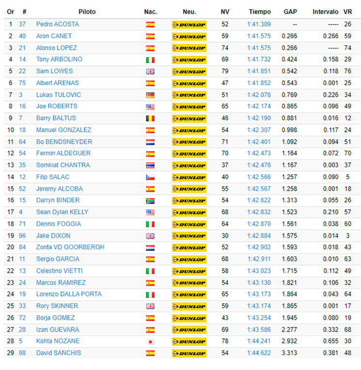The image size is (361, 370).
Task: Click the South African flag for Darryn BINDER
Action: 150,201
